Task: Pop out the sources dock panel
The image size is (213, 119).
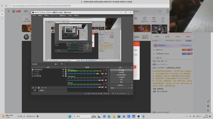Action: coord(65,67)
